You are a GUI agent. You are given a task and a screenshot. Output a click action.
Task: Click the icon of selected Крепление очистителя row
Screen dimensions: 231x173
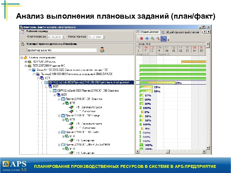click(47, 82)
